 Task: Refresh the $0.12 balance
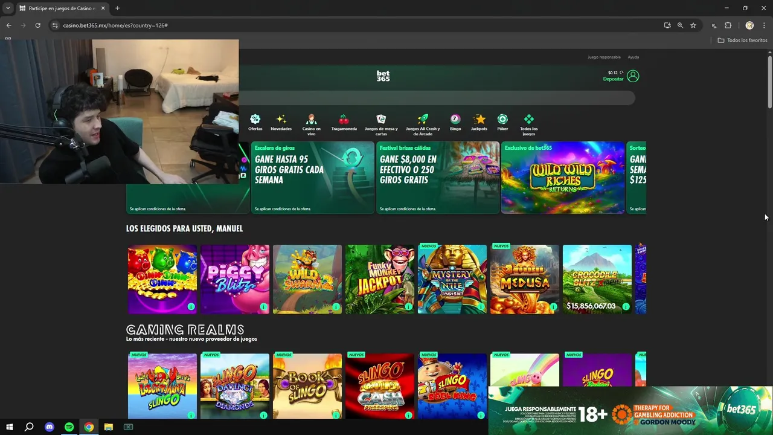621,72
